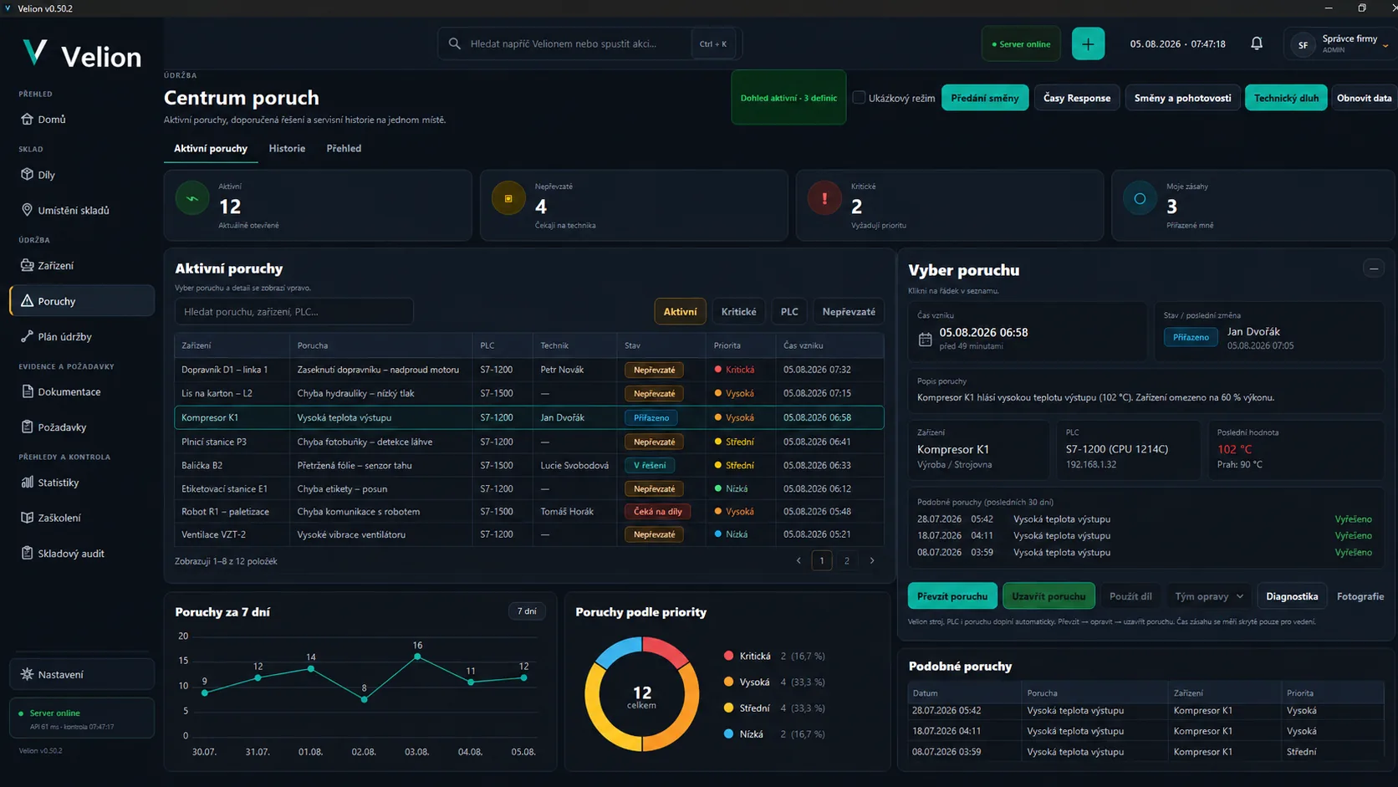Open Plán údržby wrench icon
This screenshot has height=787, width=1398.
[27, 336]
